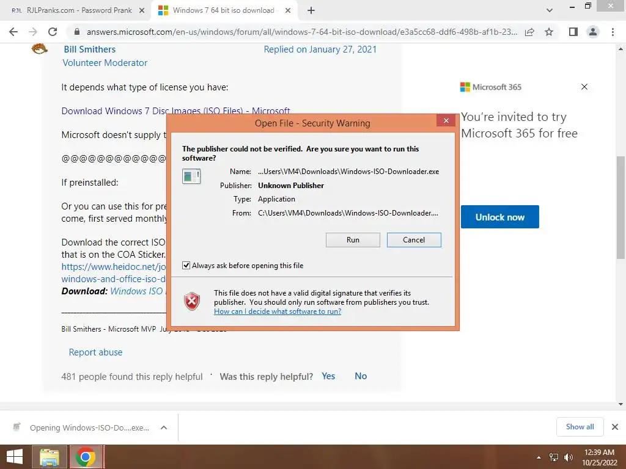626x469 pixels.
Task: Open the taskbar clock showing 12:39 AM
Action: tap(599, 457)
